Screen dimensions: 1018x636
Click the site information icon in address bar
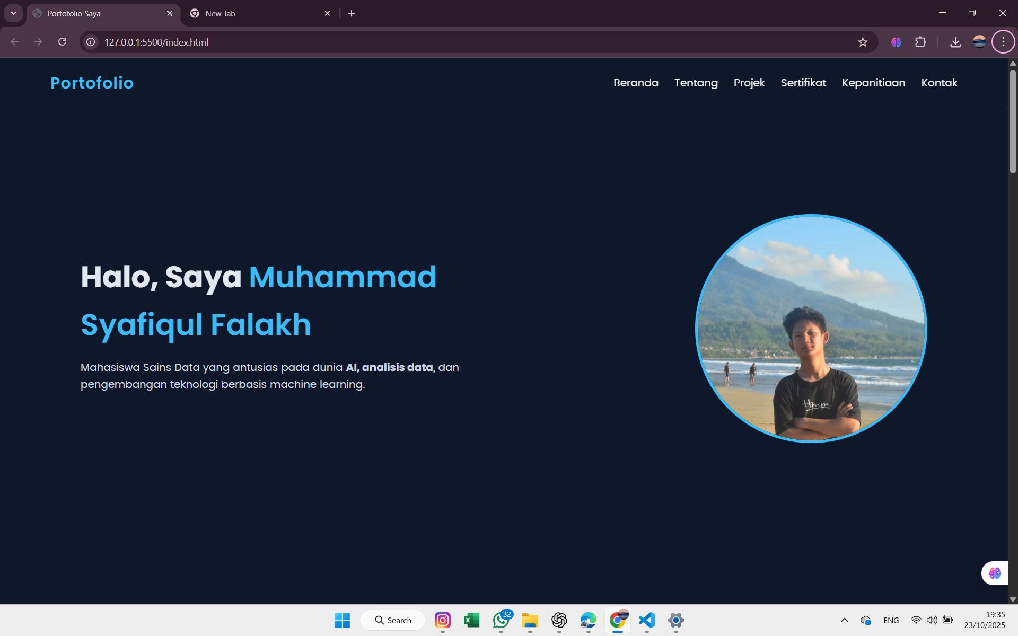90,42
